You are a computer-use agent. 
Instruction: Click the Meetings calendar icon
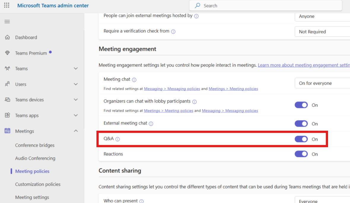(7, 131)
